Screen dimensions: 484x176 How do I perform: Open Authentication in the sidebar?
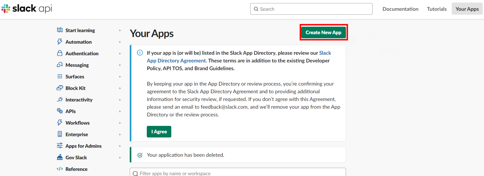tap(82, 54)
